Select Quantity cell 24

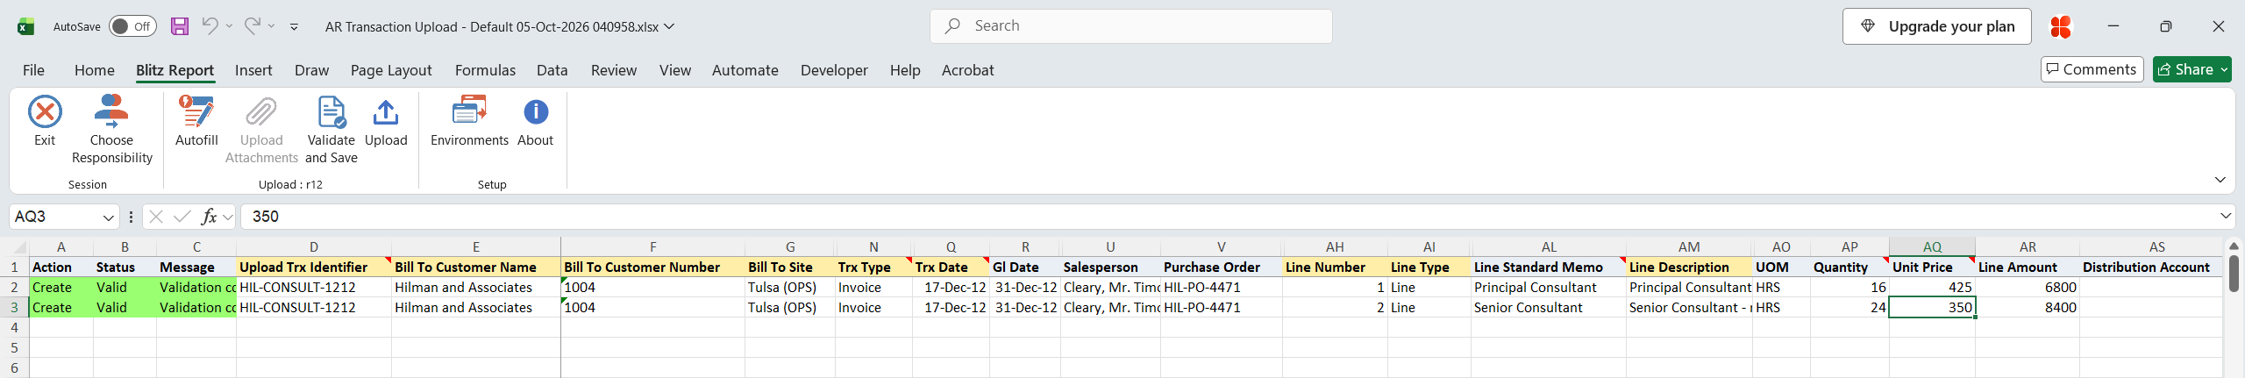[x=1849, y=307]
